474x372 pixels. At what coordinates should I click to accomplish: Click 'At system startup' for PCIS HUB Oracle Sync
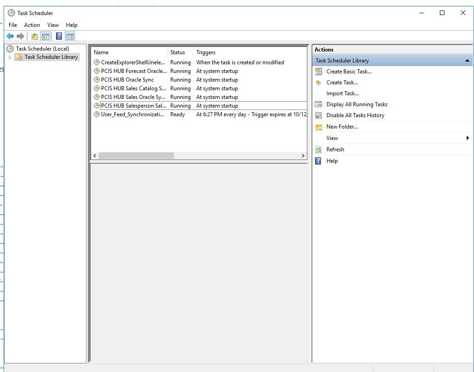coord(217,80)
